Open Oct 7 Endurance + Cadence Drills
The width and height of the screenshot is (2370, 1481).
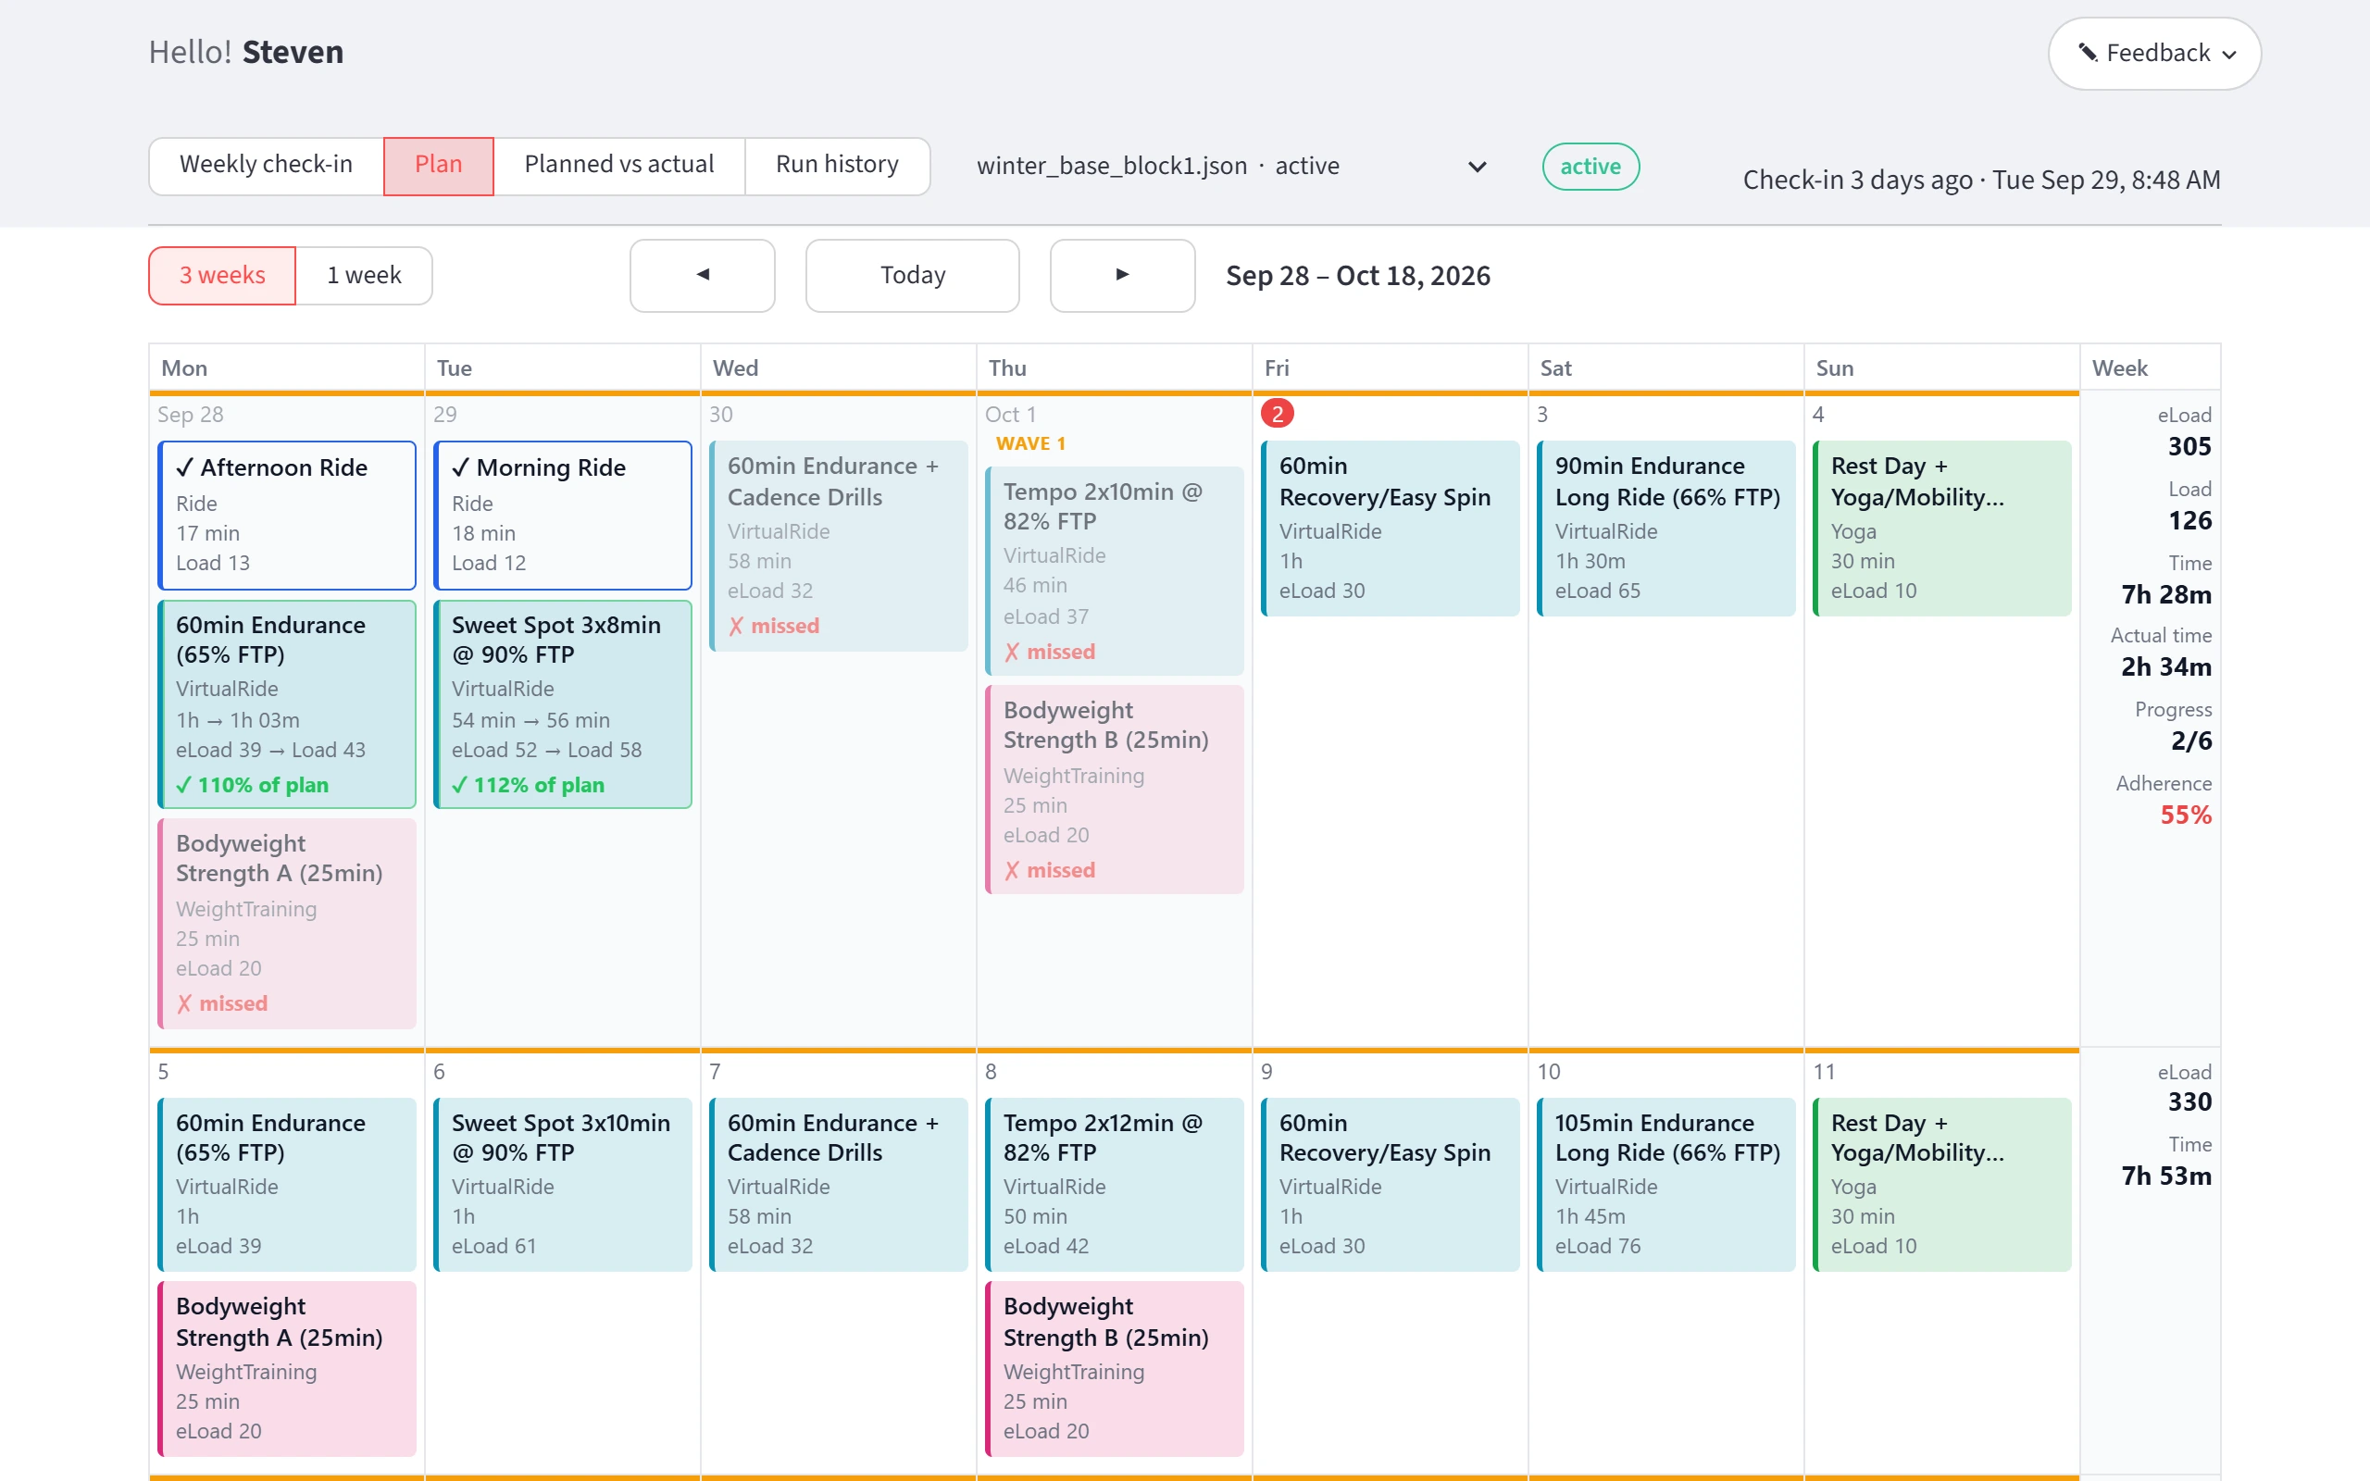click(840, 1184)
